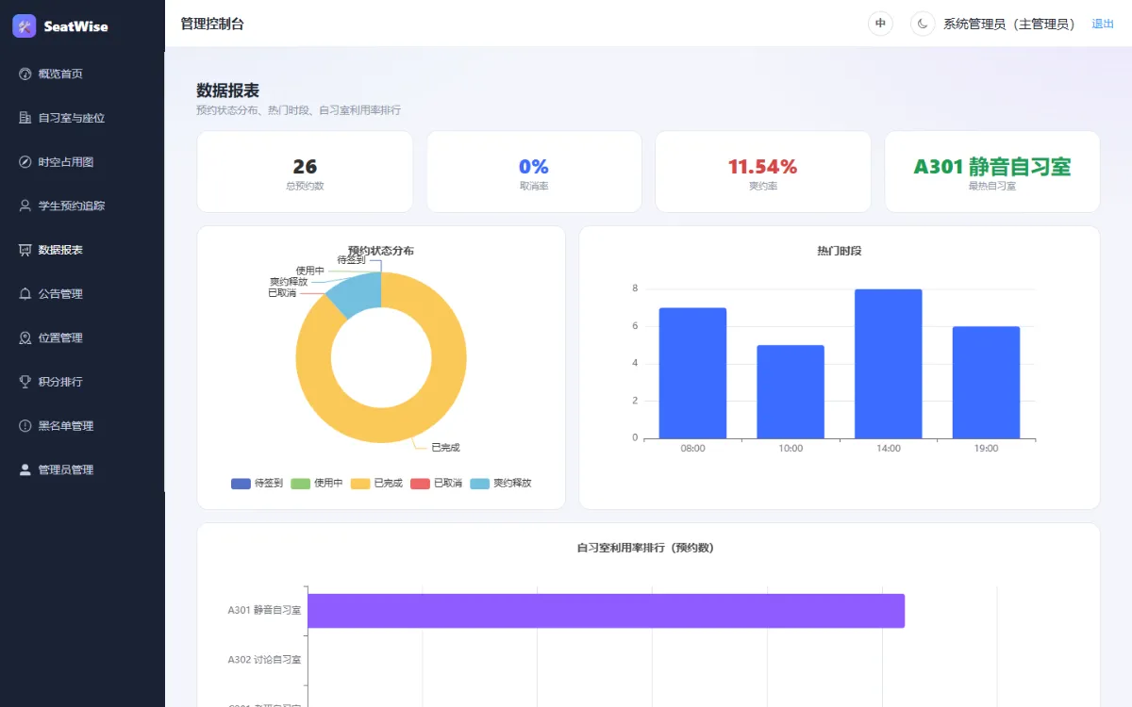
Task: Select 数据报表 menu item
Action: point(82,250)
